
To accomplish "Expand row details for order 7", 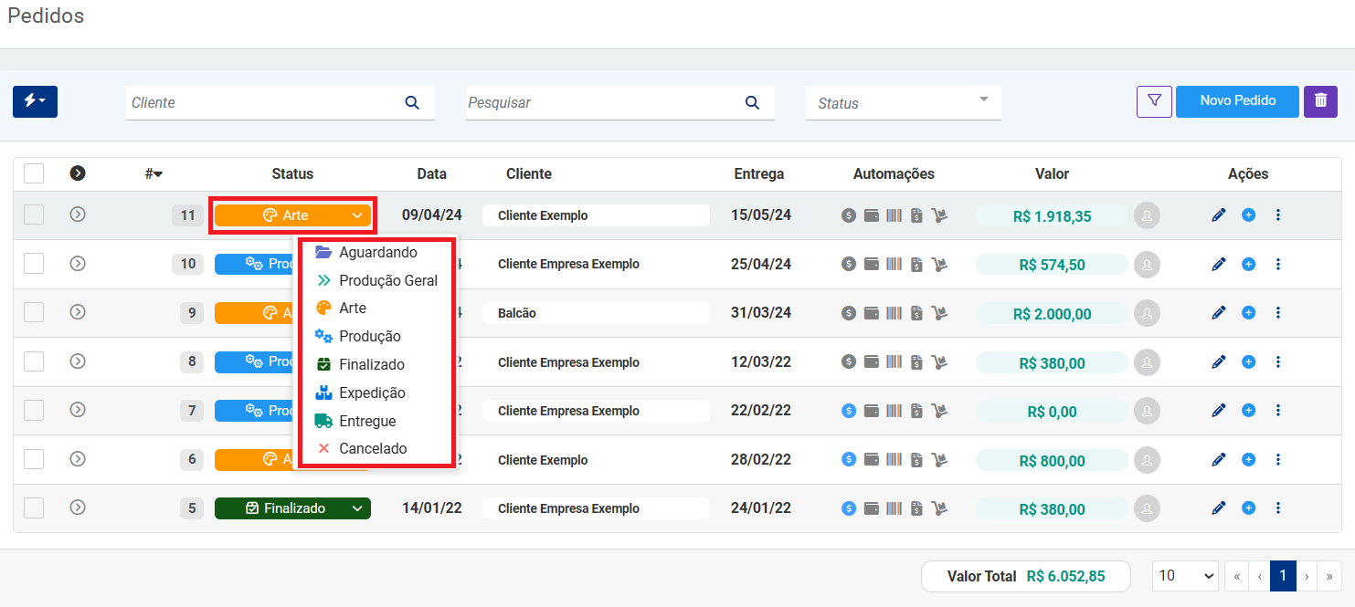I will click(78, 410).
